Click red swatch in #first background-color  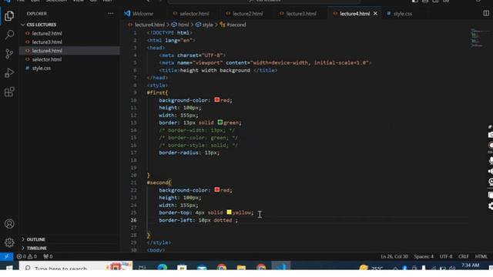pyautogui.click(x=217, y=99)
